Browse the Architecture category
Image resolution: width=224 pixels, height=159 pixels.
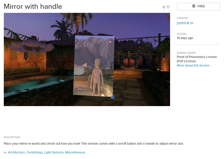coord(16,152)
